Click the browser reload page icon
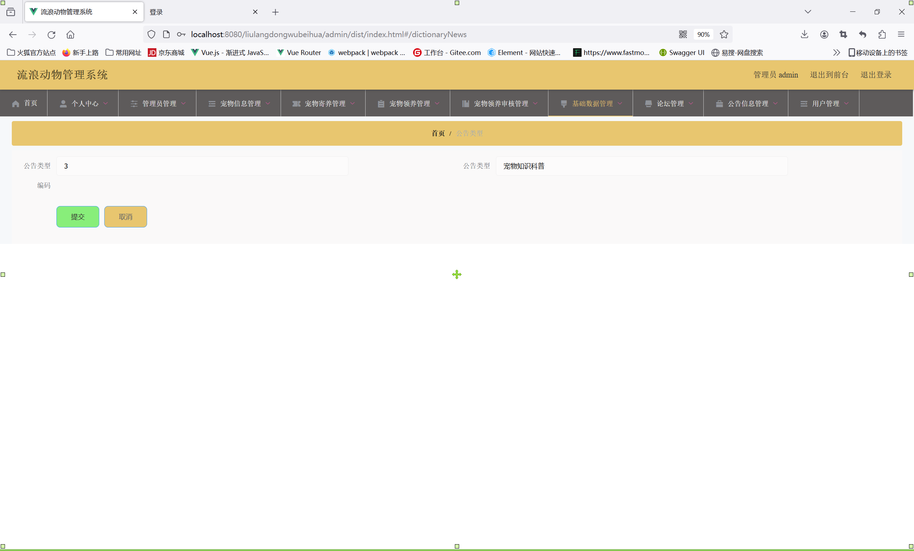Screen dimensions: 914x551 [x=51, y=35]
